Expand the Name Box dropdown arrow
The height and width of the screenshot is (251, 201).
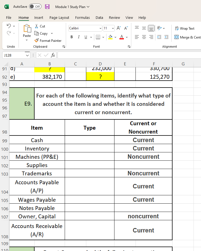click(27, 55)
